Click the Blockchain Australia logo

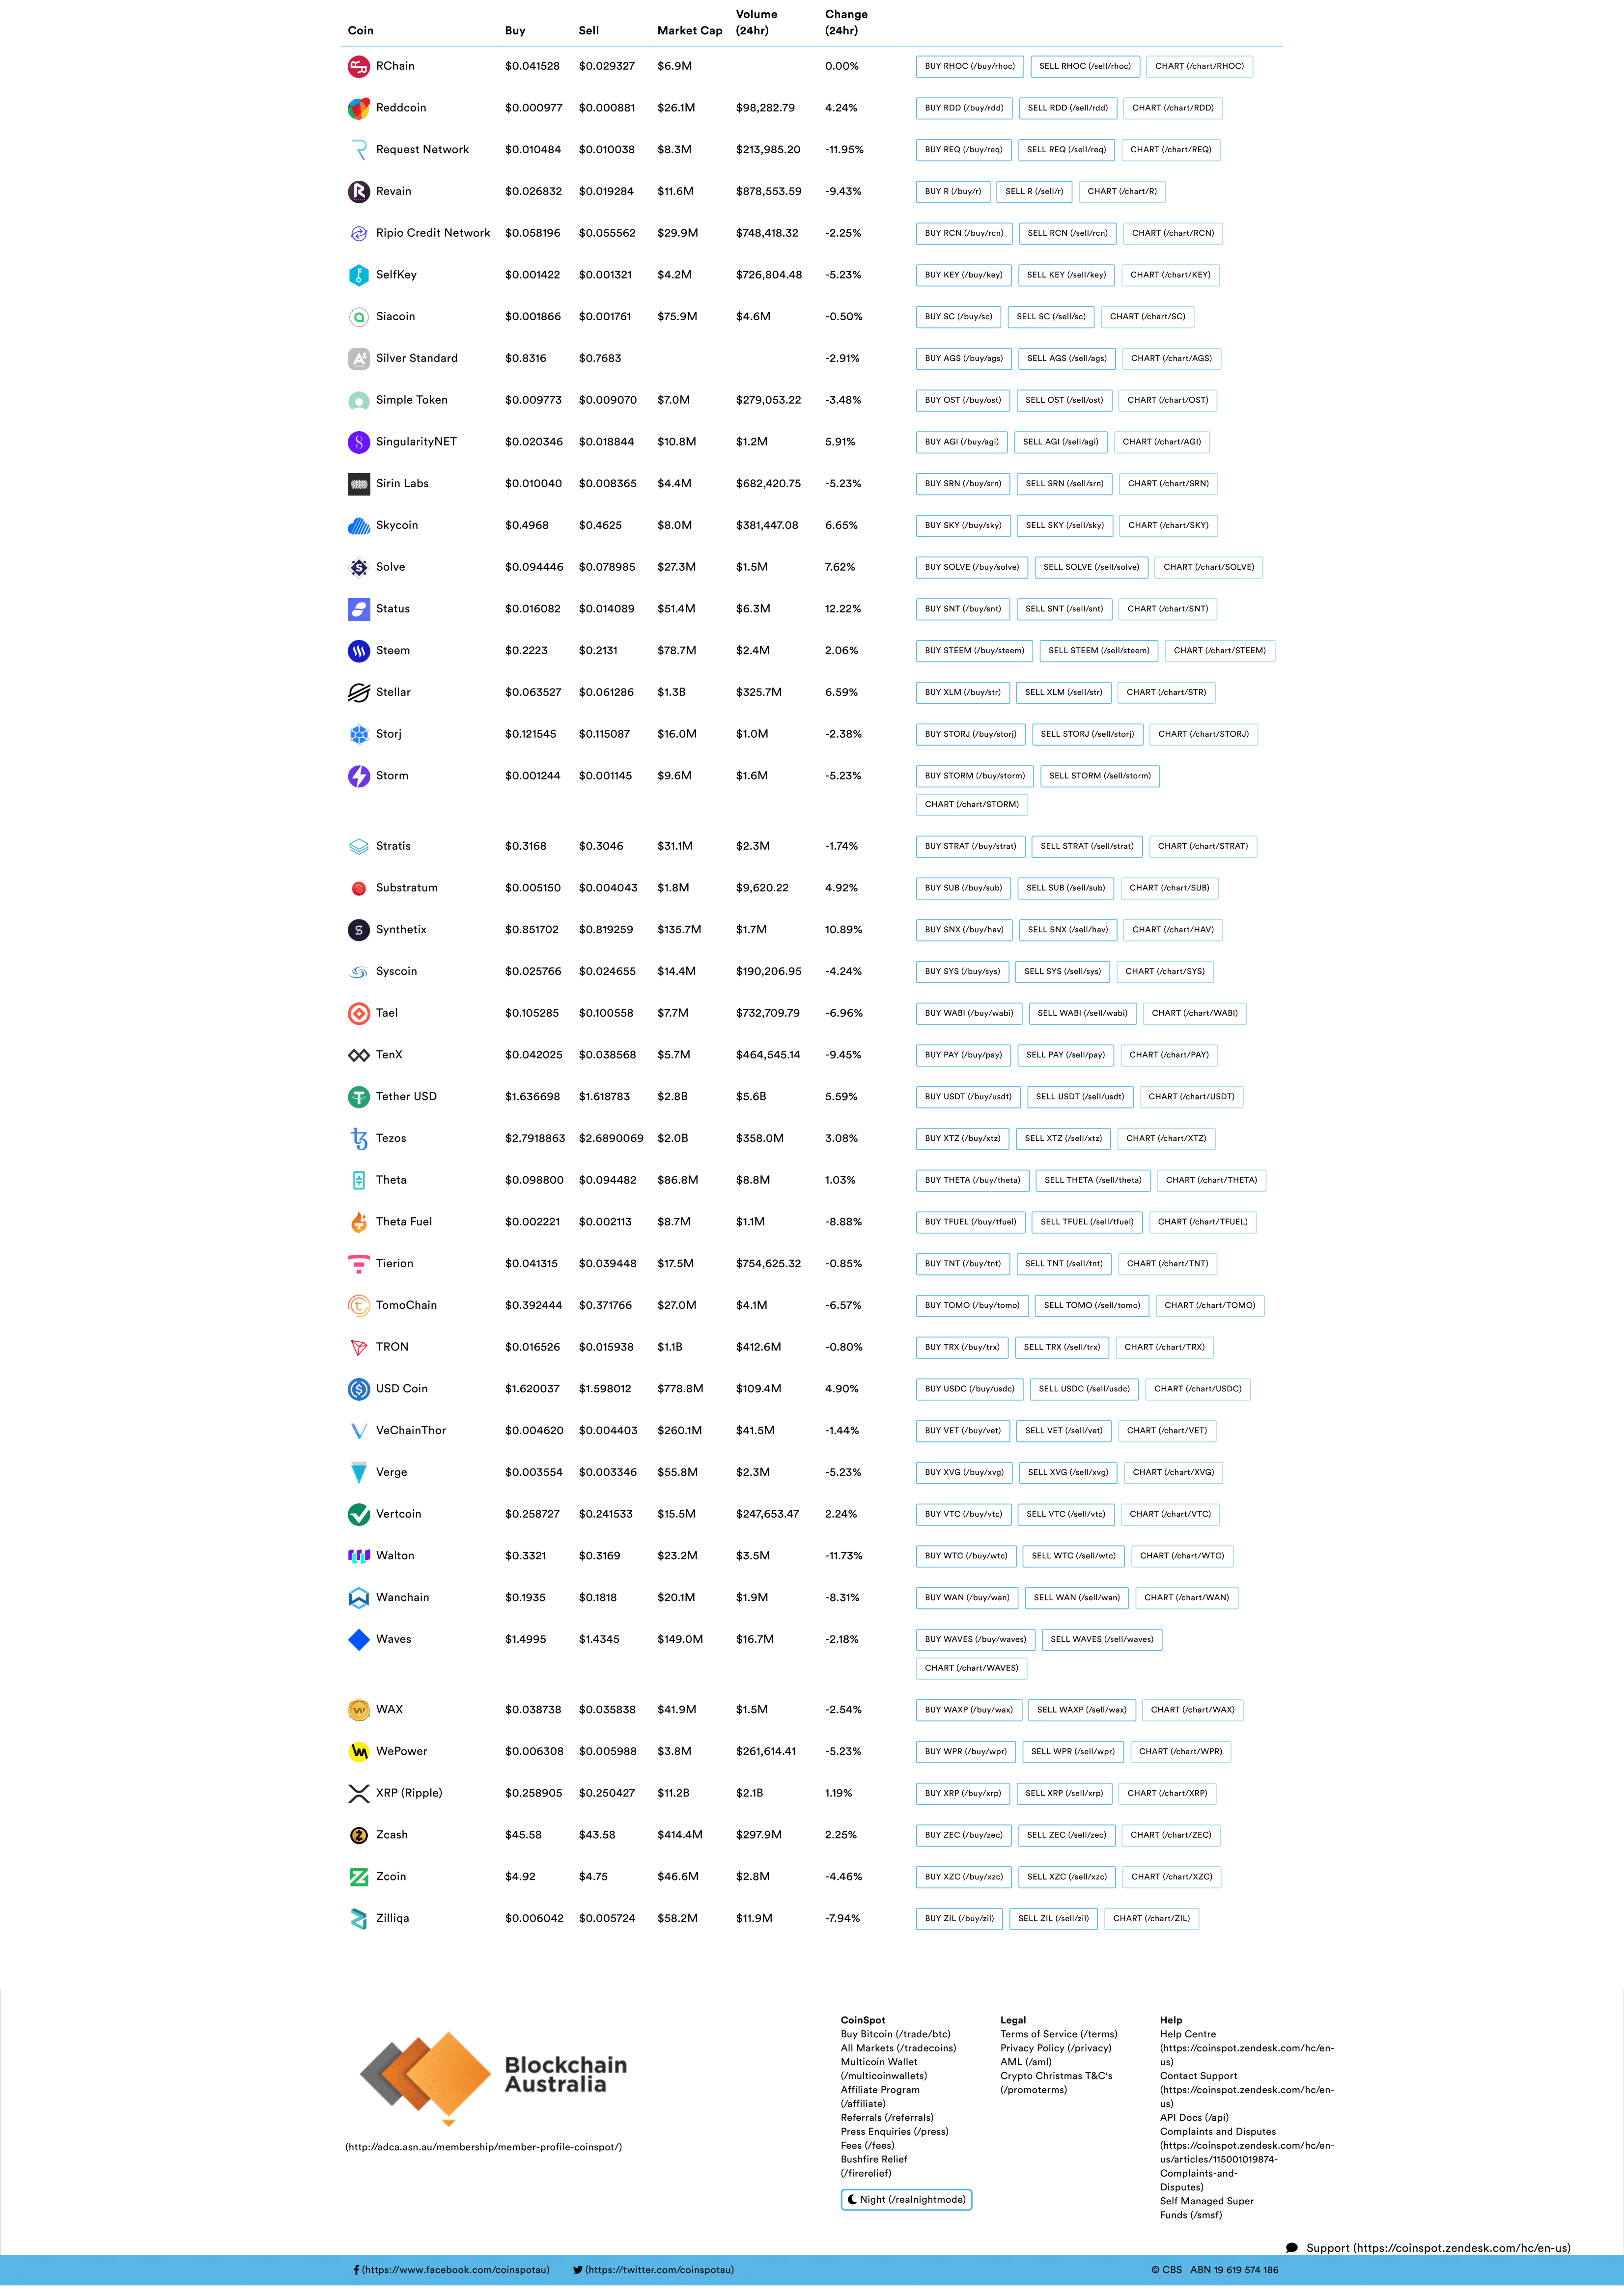click(494, 2077)
